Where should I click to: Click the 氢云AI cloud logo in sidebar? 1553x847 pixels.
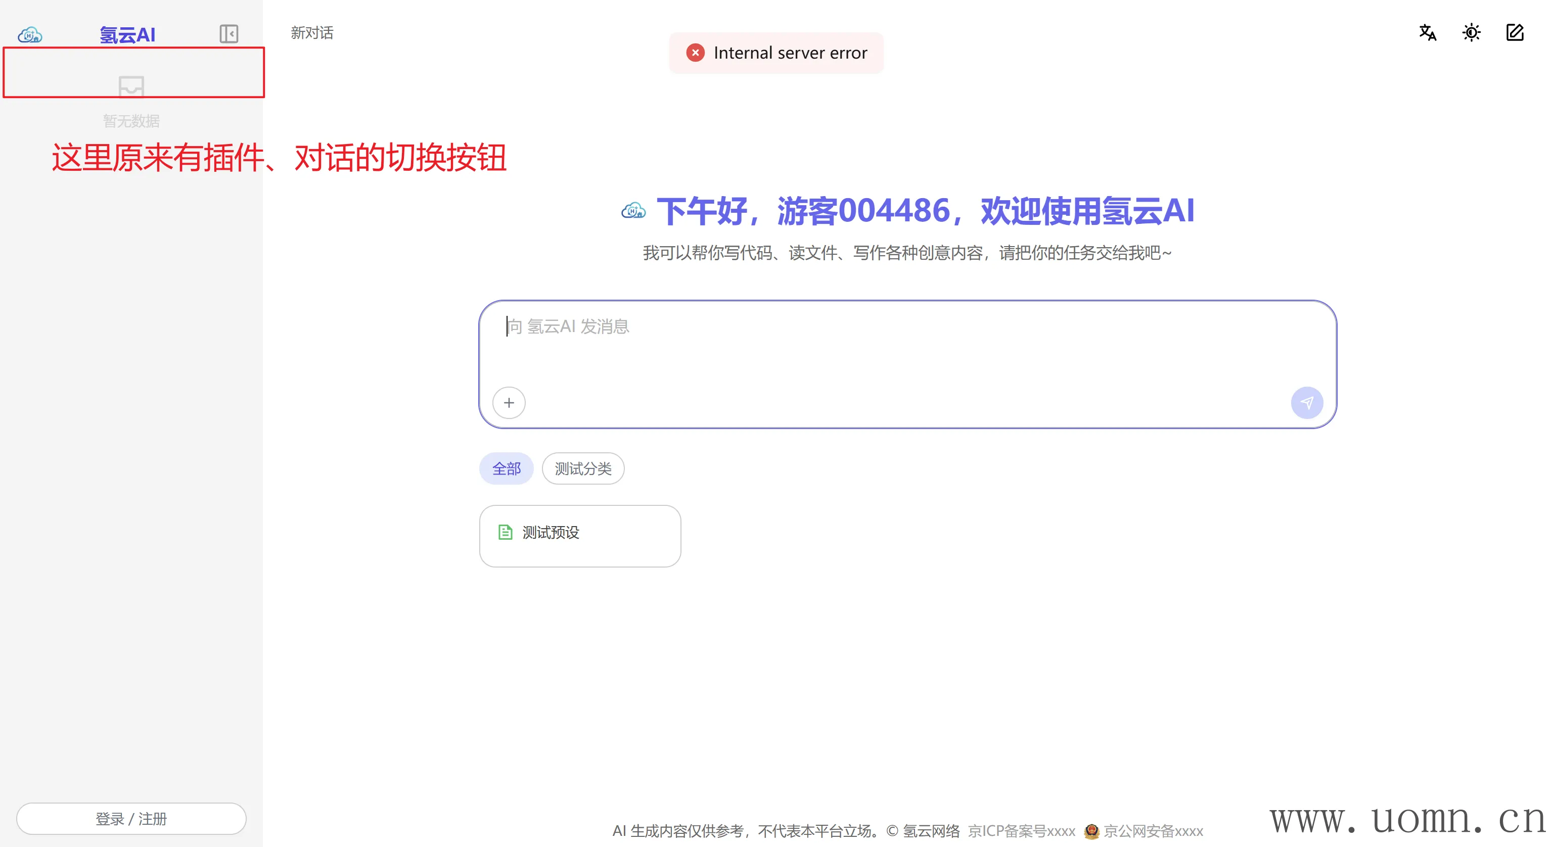pos(29,35)
